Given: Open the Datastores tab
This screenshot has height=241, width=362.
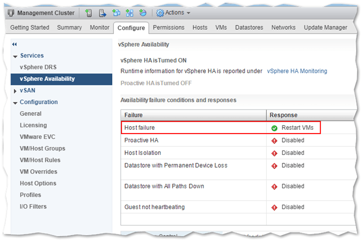Looking at the screenshot, I should (249, 28).
